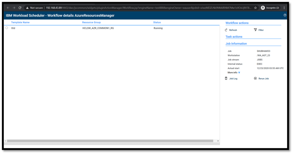Bookmark this page with the star icon
The image size is (293, 154).
[255, 8]
